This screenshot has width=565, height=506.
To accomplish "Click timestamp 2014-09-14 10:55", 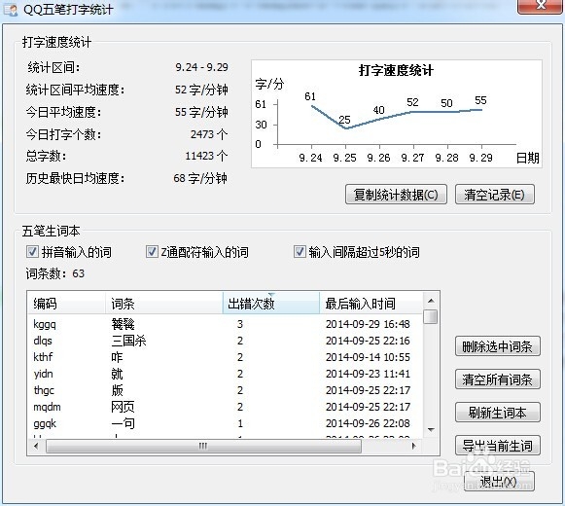I will click(x=368, y=357).
